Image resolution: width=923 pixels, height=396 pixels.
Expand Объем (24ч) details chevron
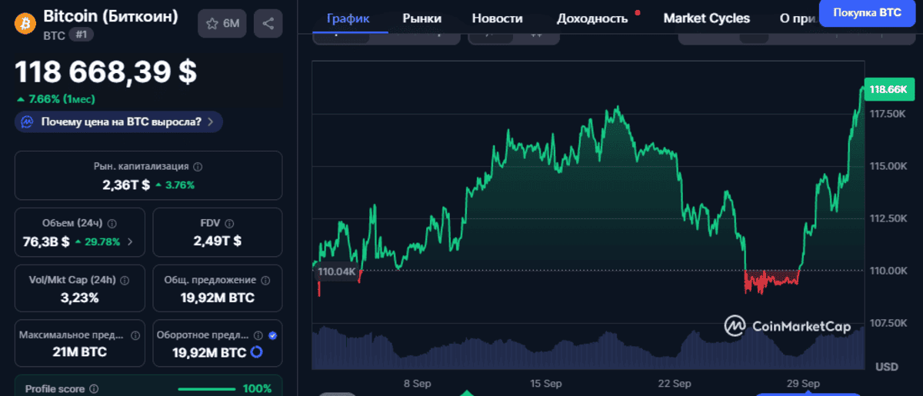point(129,241)
